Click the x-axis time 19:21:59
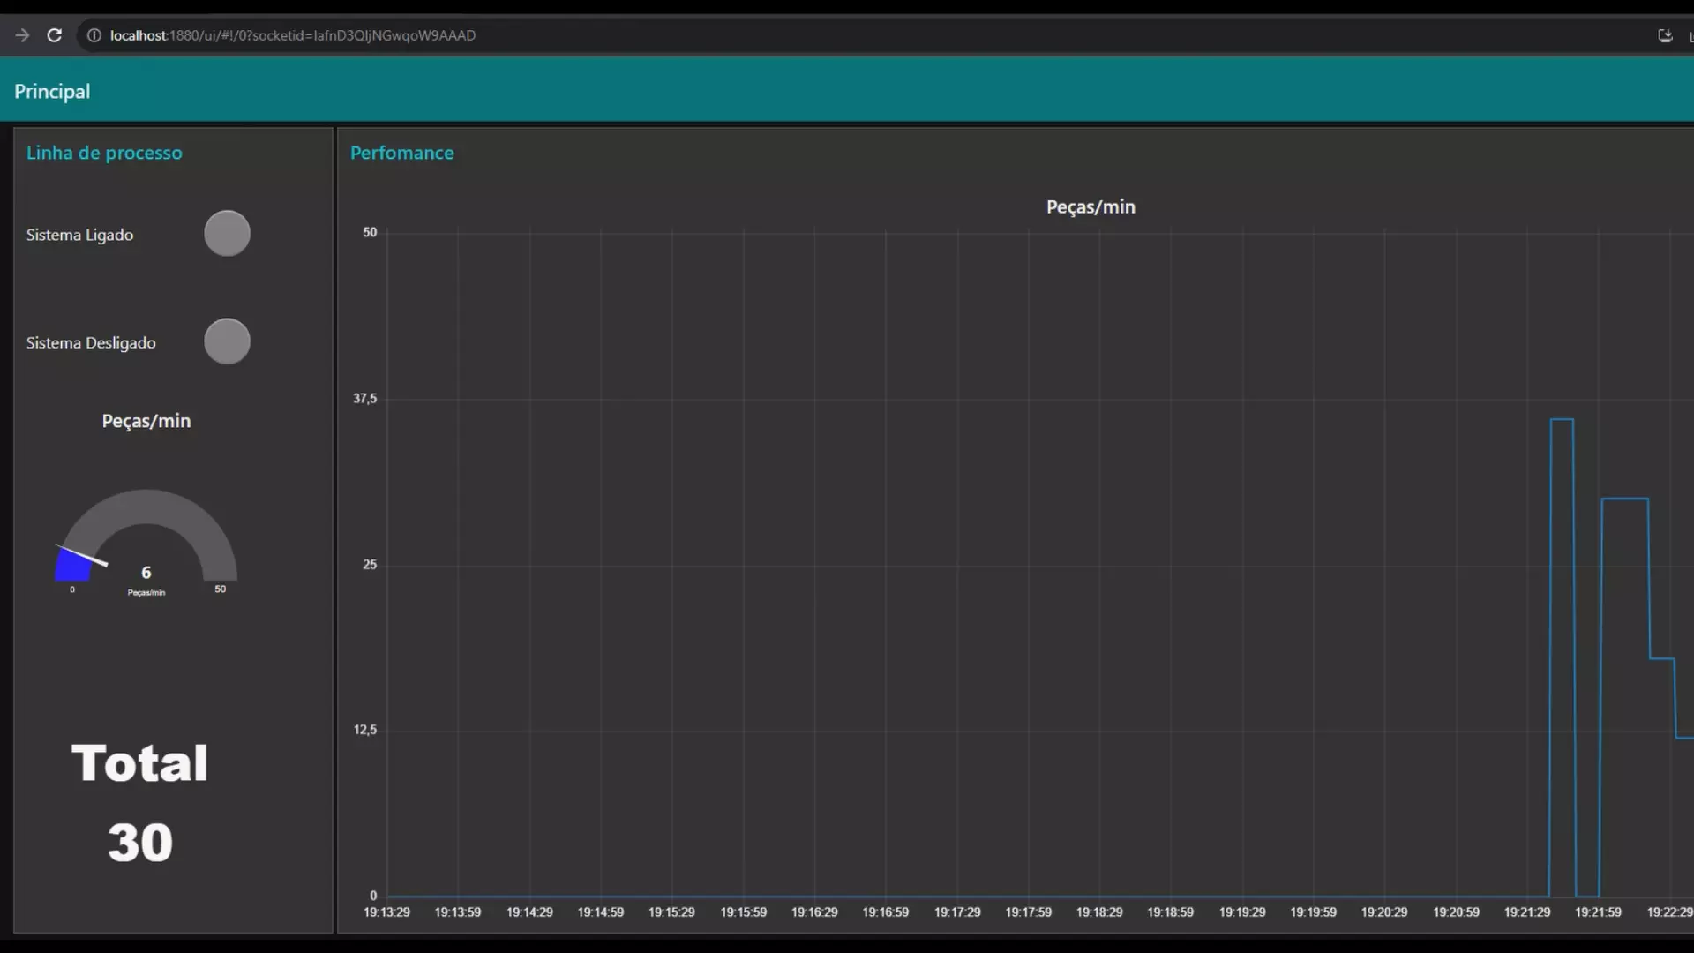 click(1598, 912)
